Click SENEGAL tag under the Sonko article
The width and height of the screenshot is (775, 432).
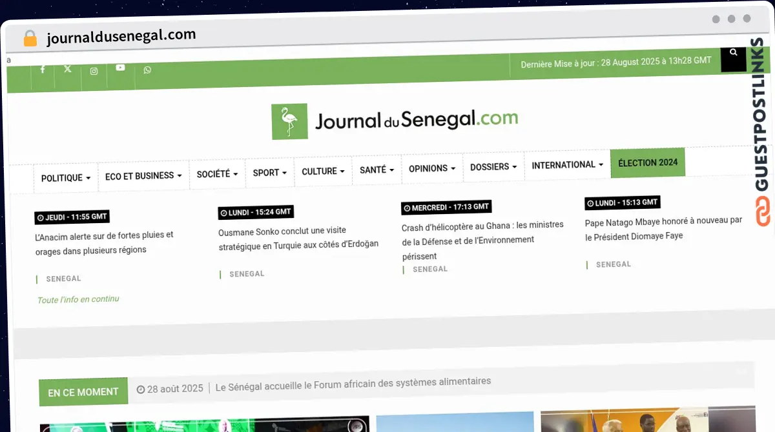(x=247, y=273)
